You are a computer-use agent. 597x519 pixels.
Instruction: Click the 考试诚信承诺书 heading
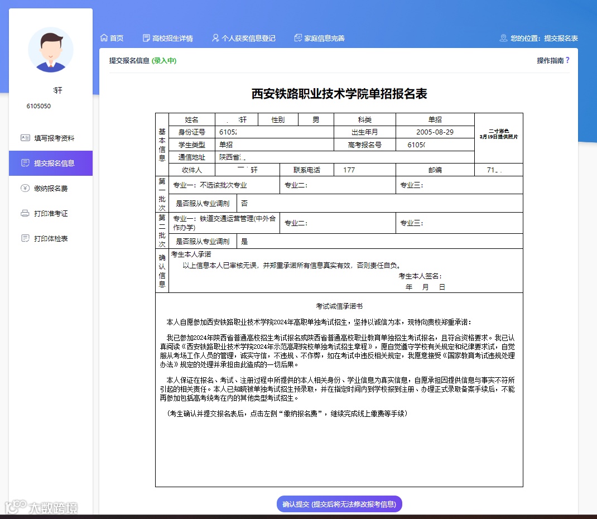click(339, 306)
